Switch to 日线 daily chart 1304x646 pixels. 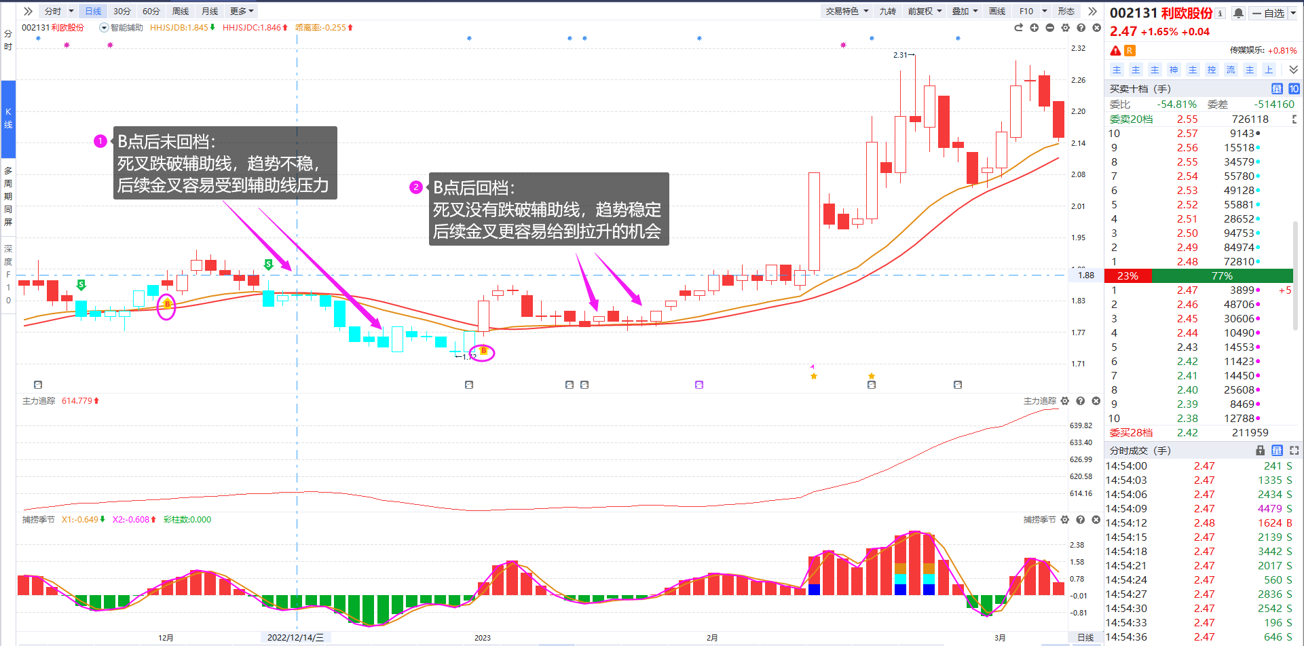[x=93, y=12]
